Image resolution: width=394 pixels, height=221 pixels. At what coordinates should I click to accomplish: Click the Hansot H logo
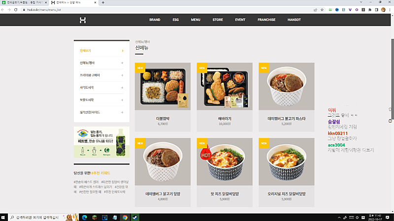83,20
